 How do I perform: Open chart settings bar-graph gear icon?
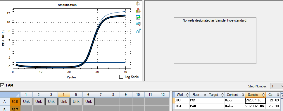coord(138,10)
